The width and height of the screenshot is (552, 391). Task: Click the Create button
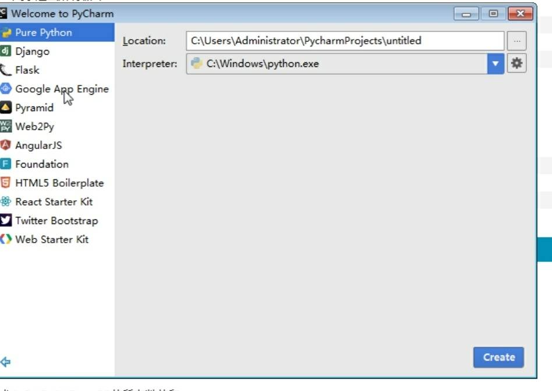498,357
